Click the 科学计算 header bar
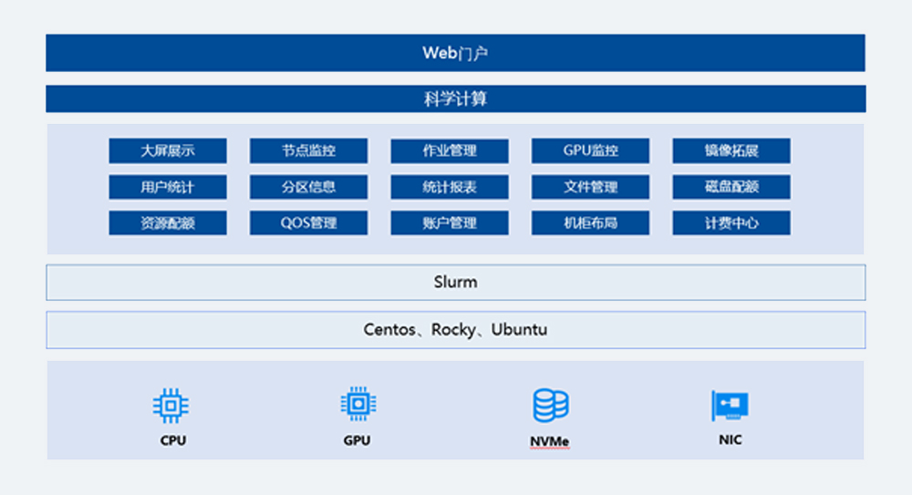Screen dimensions: 912x495 [455, 98]
